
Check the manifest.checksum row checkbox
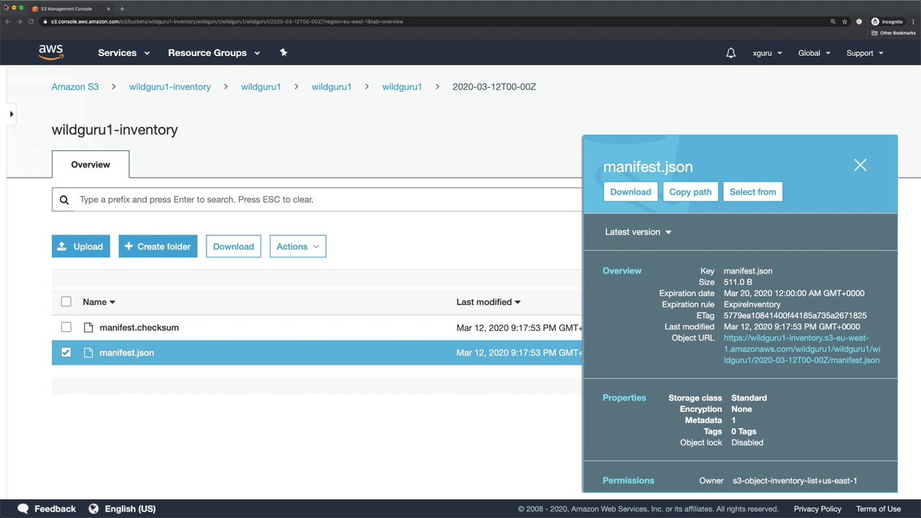[x=66, y=327]
